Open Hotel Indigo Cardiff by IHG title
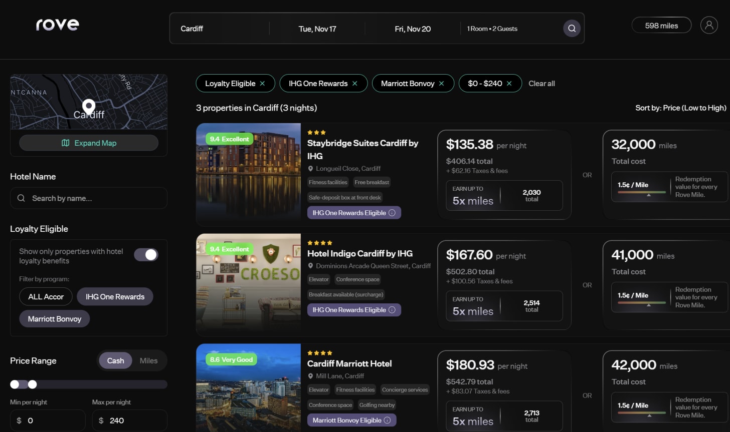The image size is (730, 432). pyautogui.click(x=360, y=253)
